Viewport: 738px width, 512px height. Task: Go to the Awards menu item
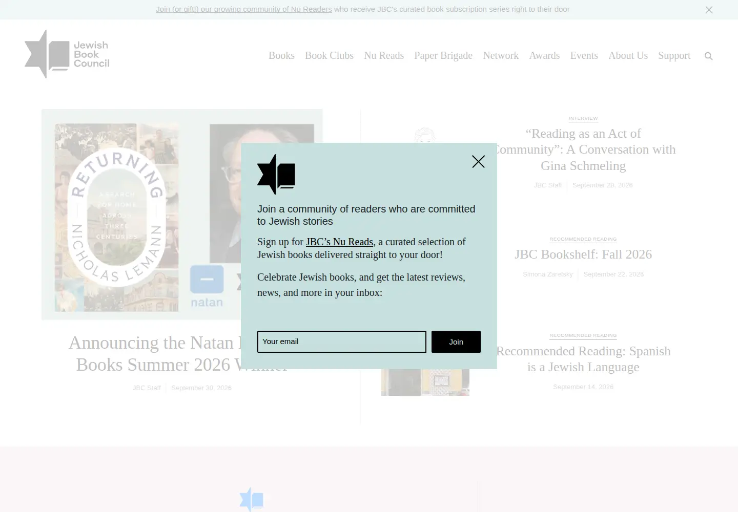544,56
